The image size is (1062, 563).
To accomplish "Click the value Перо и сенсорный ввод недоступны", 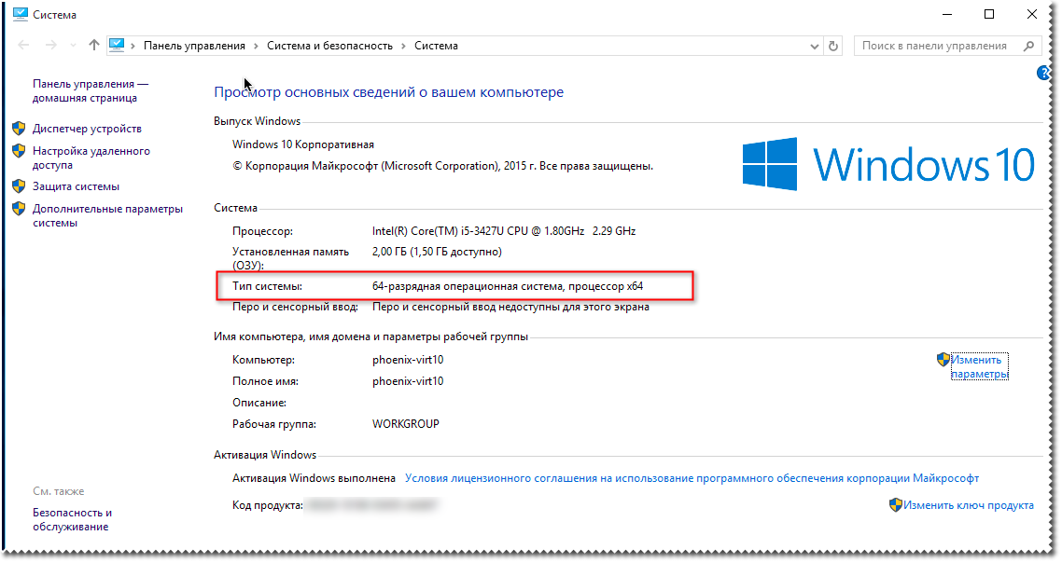I will (510, 307).
